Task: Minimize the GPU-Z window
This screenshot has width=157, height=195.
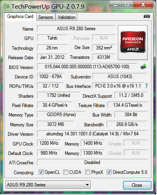Action: click(115, 5)
